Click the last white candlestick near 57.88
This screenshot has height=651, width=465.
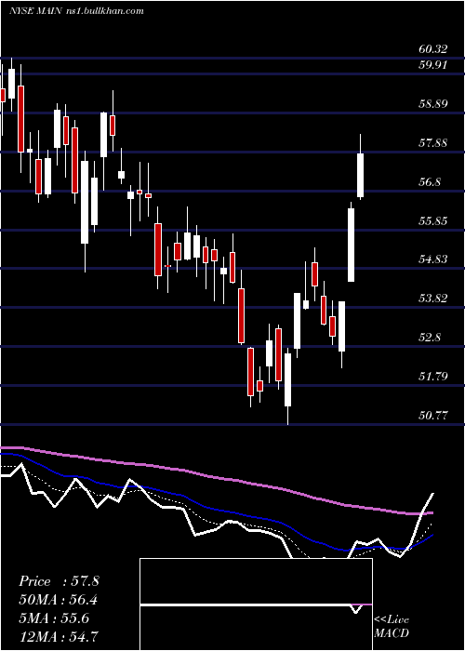click(361, 166)
